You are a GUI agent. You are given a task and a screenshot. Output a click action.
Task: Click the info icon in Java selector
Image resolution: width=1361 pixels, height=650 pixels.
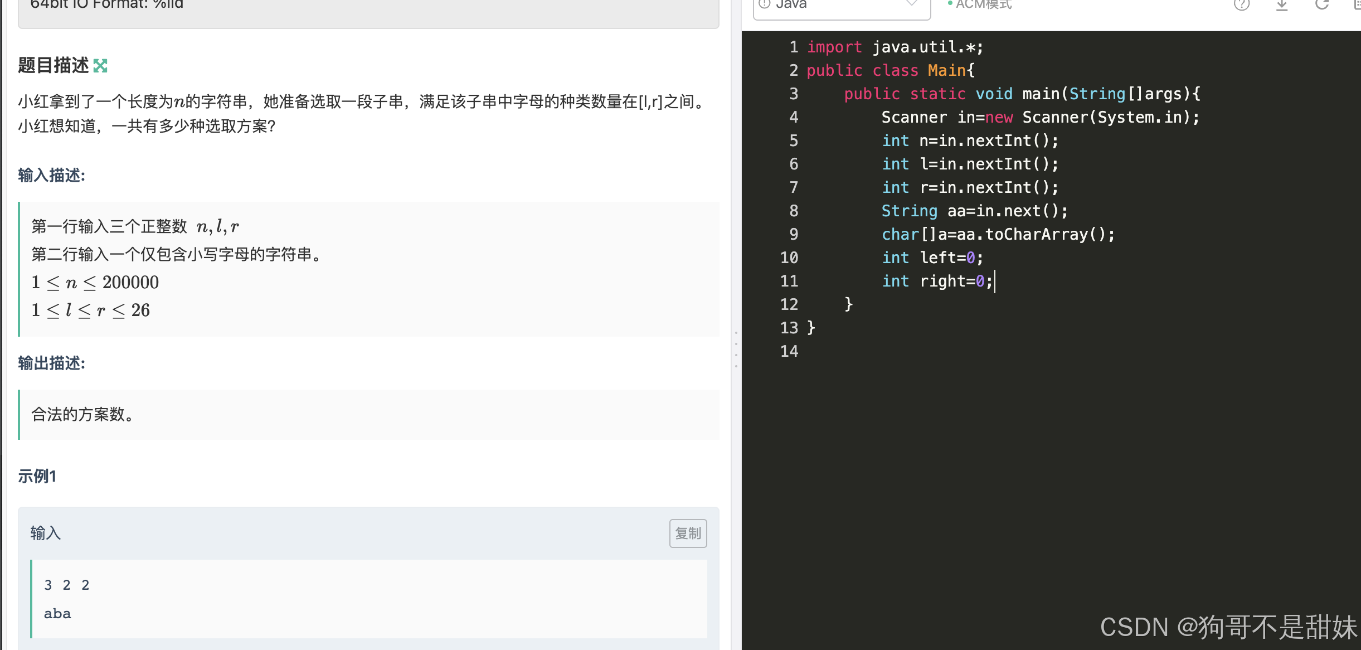pos(765,4)
